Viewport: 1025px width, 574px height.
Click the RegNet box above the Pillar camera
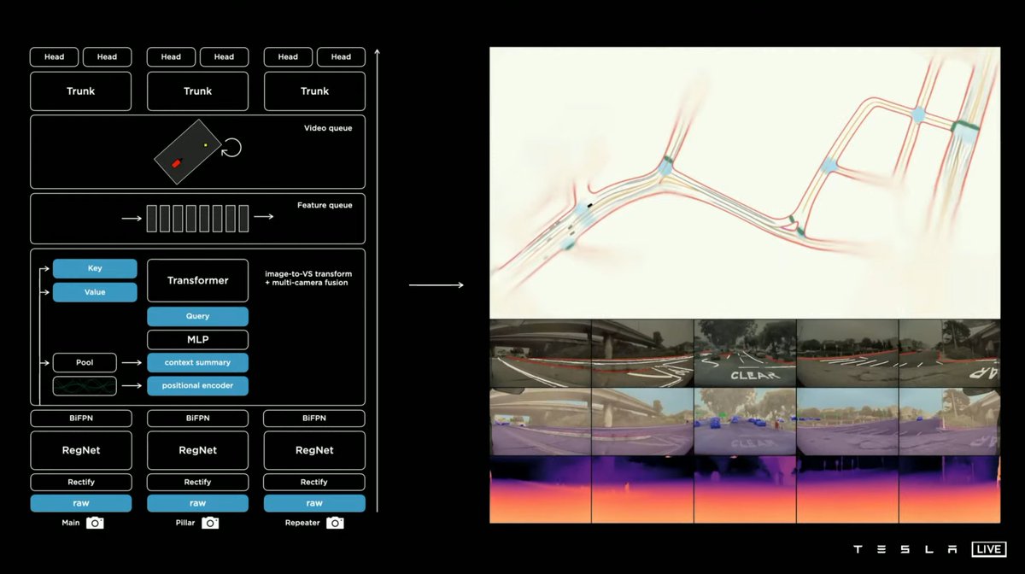point(197,450)
